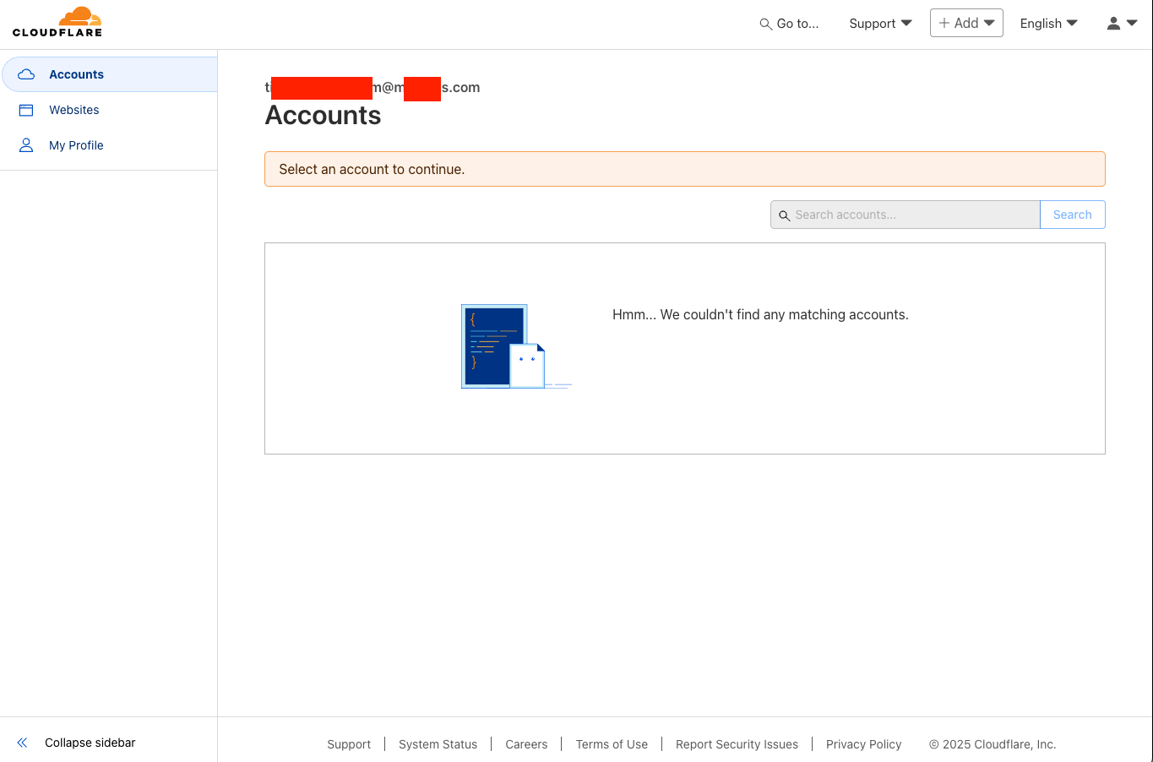The width and height of the screenshot is (1153, 762).
Task: Click the Go to magnifier icon
Action: [x=765, y=24]
